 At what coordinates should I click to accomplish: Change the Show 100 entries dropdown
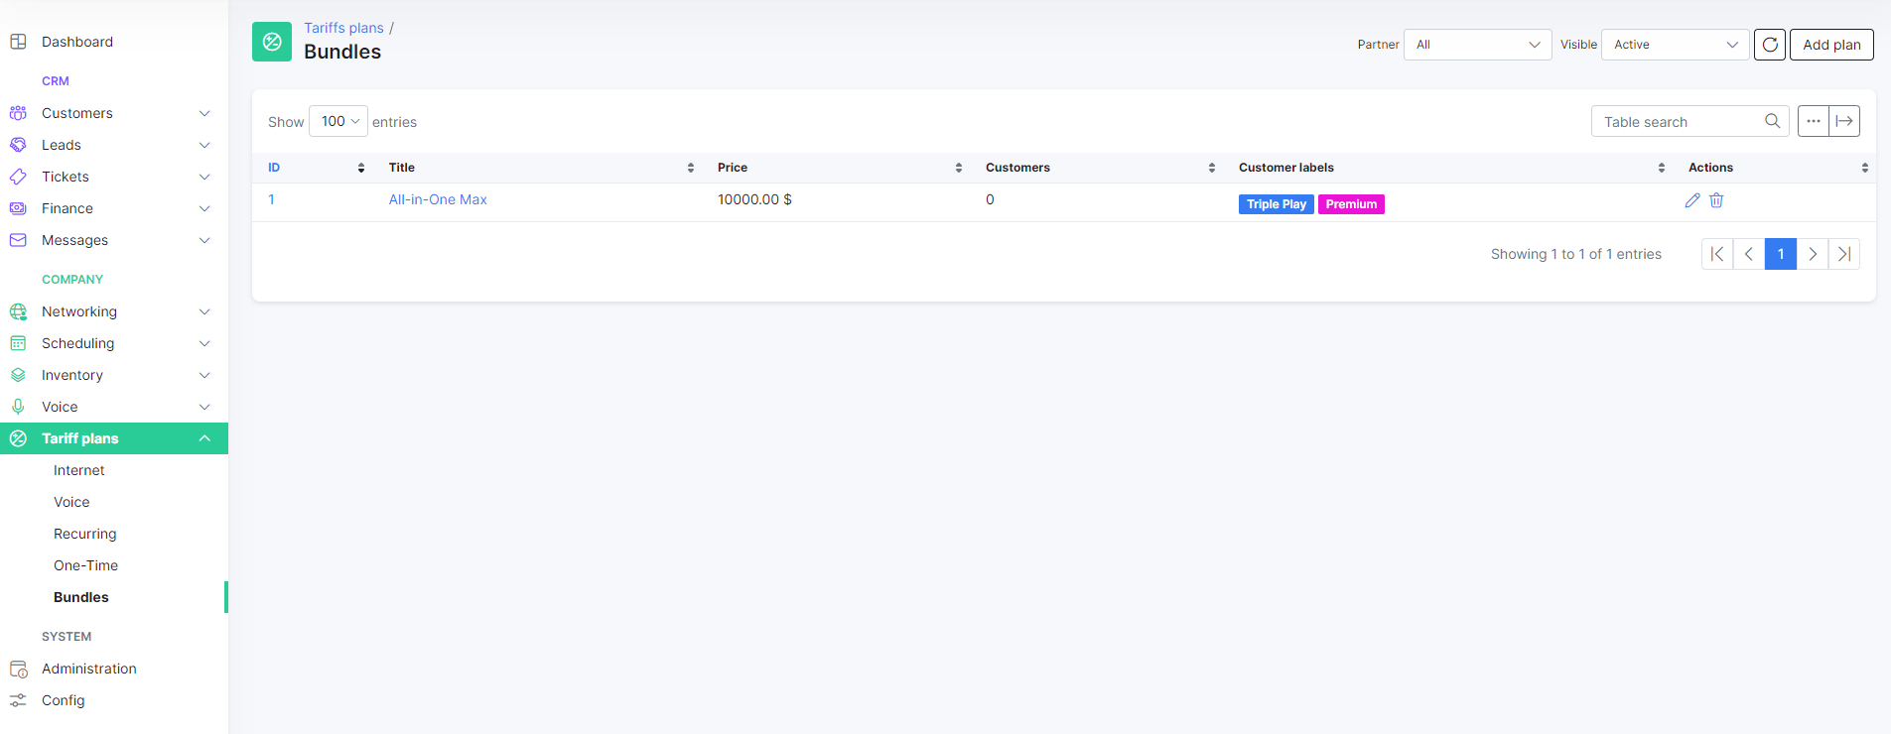point(338,121)
